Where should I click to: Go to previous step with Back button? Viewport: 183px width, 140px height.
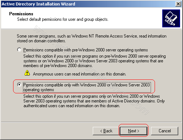click(106, 131)
